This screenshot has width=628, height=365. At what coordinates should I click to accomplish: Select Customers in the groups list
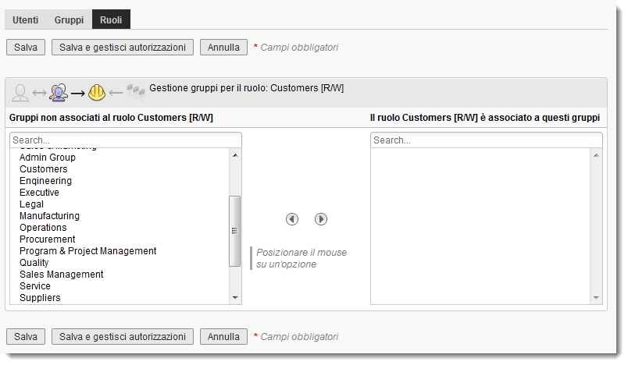pos(120,169)
